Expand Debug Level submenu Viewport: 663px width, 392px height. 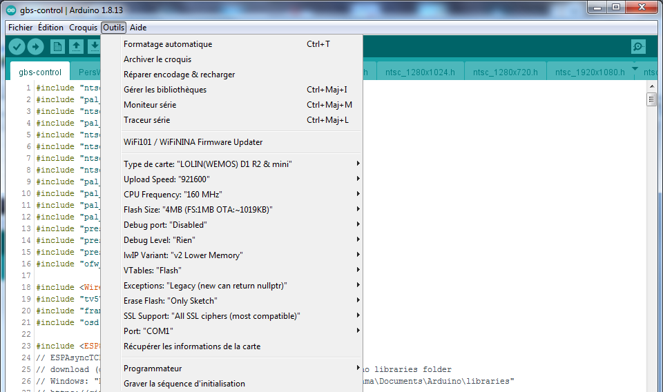click(242, 240)
